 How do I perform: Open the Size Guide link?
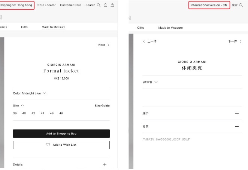(x=102, y=105)
